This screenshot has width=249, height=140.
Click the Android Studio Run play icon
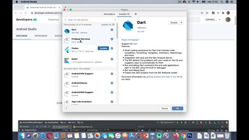[177, 122]
